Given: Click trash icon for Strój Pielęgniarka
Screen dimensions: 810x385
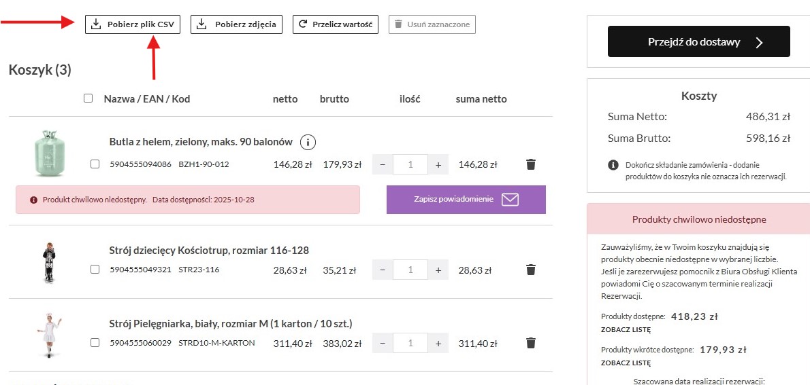Looking at the screenshot, I should tap(531, 343).
